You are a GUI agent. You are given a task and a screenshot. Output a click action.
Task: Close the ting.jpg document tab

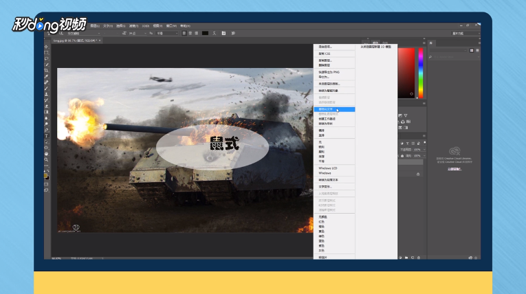pyautogui.click(x=100, y=41)
